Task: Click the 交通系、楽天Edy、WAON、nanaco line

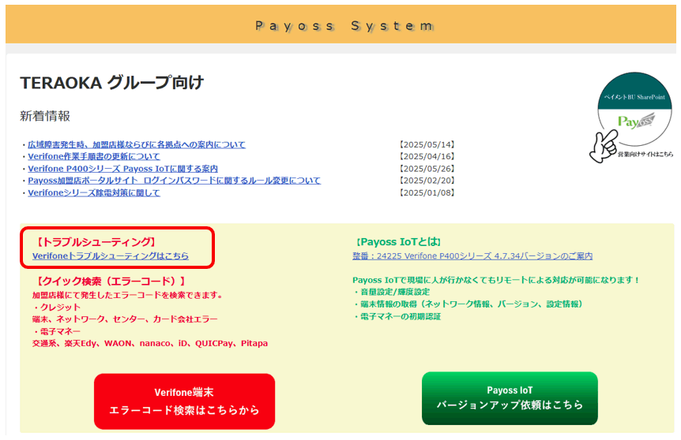Action: [150, 343]
